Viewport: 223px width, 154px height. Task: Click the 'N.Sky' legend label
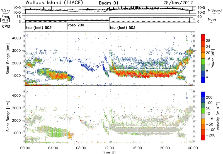coord(5,10)
